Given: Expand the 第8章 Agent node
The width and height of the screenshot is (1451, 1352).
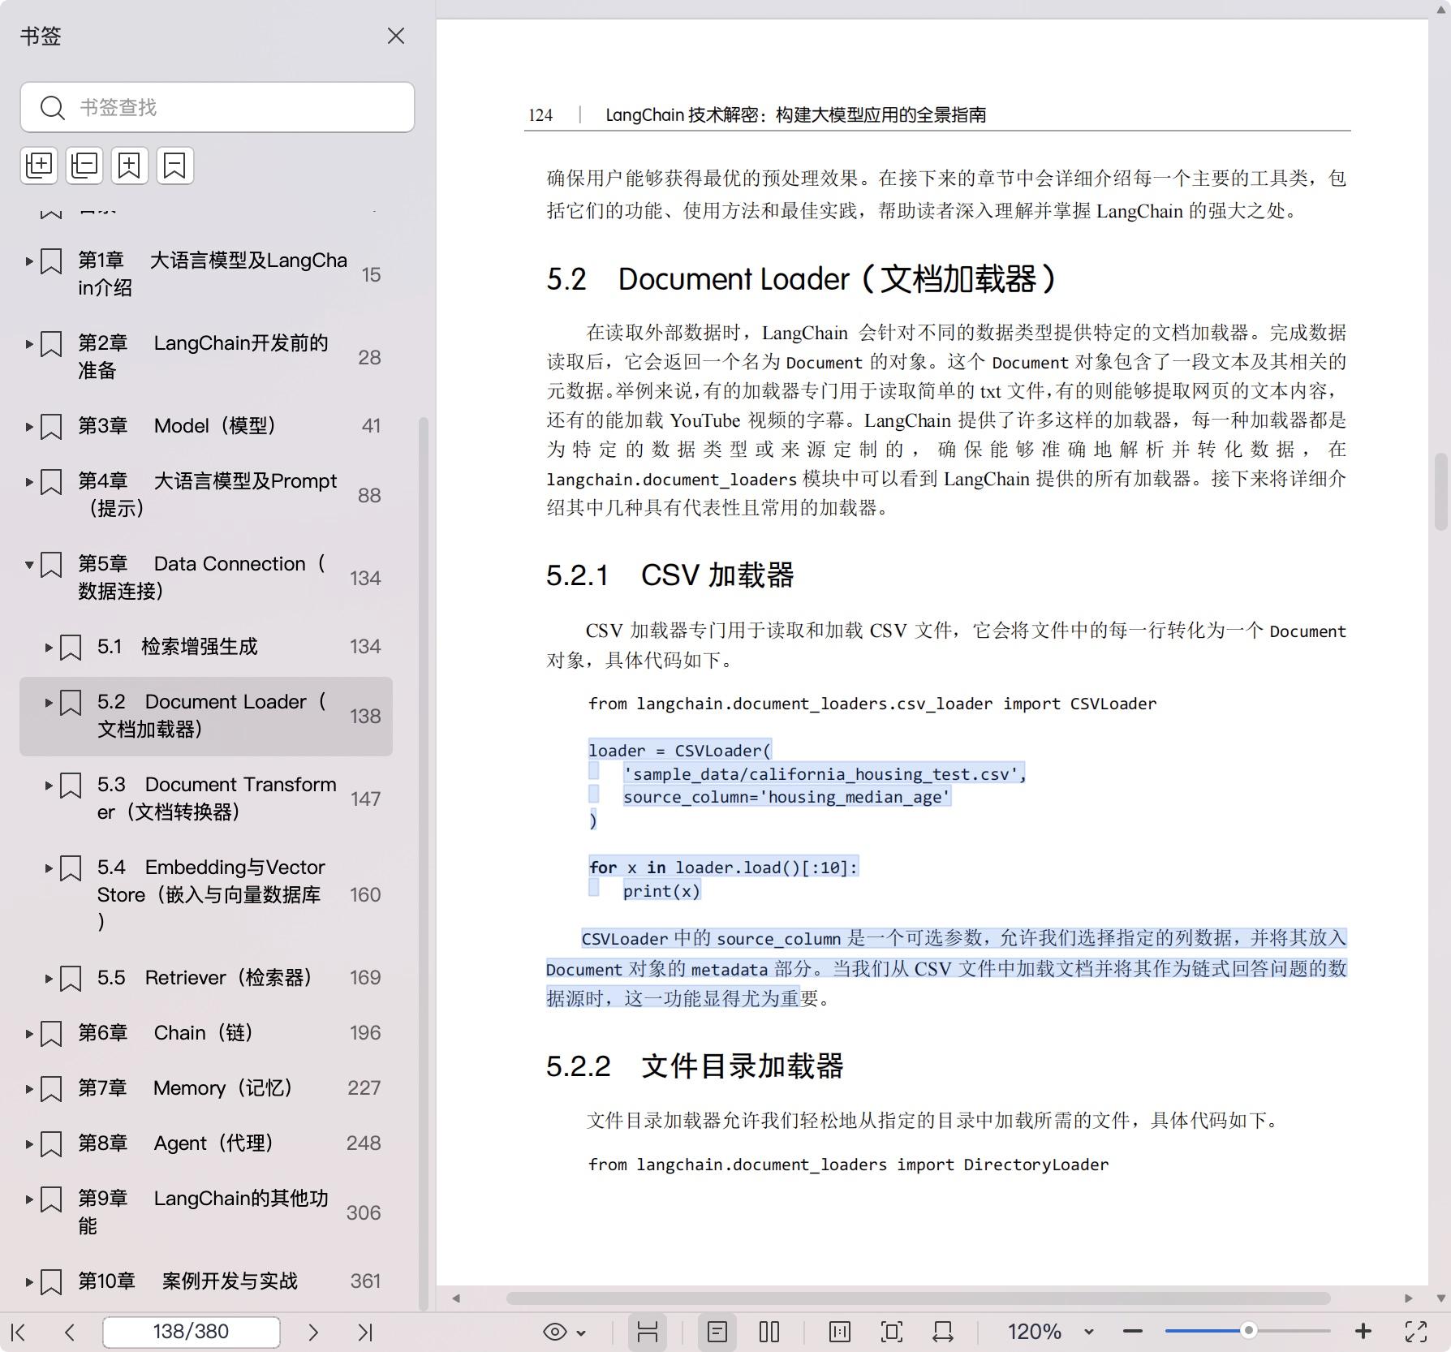Looking at the screenshot, I should (29, 1144).
